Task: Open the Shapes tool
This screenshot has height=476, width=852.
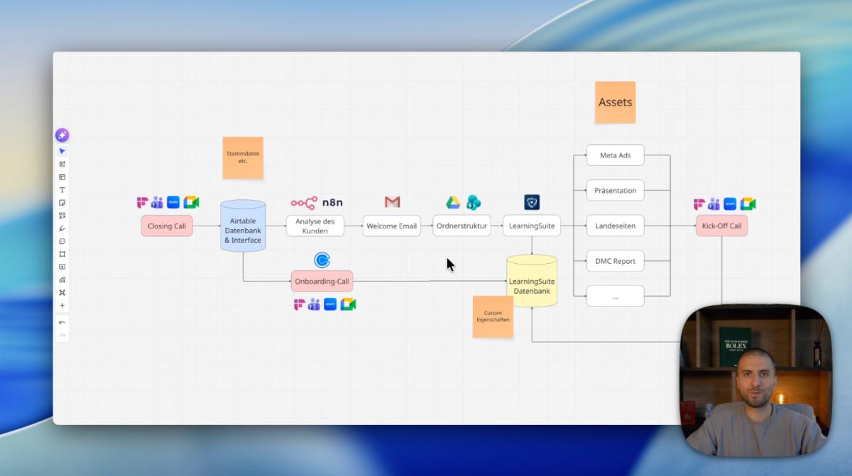Action: pyautogui.click(x=62, y=216)
